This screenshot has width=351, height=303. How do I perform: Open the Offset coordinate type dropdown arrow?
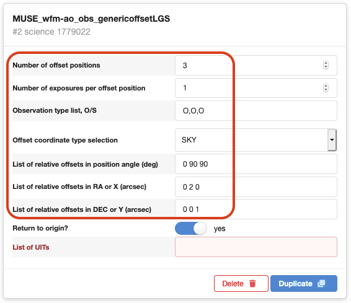332,140
